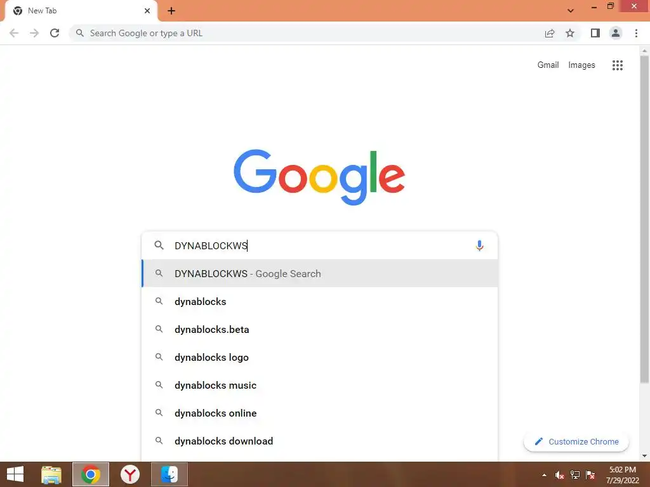The height and width of the screenshot is (487, 650).
Task: Open the Finder-face app in the taskbar
Action: [x=169, y=474]
